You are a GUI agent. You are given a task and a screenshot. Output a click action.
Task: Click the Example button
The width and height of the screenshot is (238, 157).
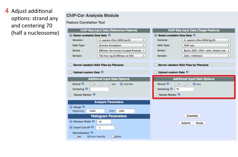(192, 116)
